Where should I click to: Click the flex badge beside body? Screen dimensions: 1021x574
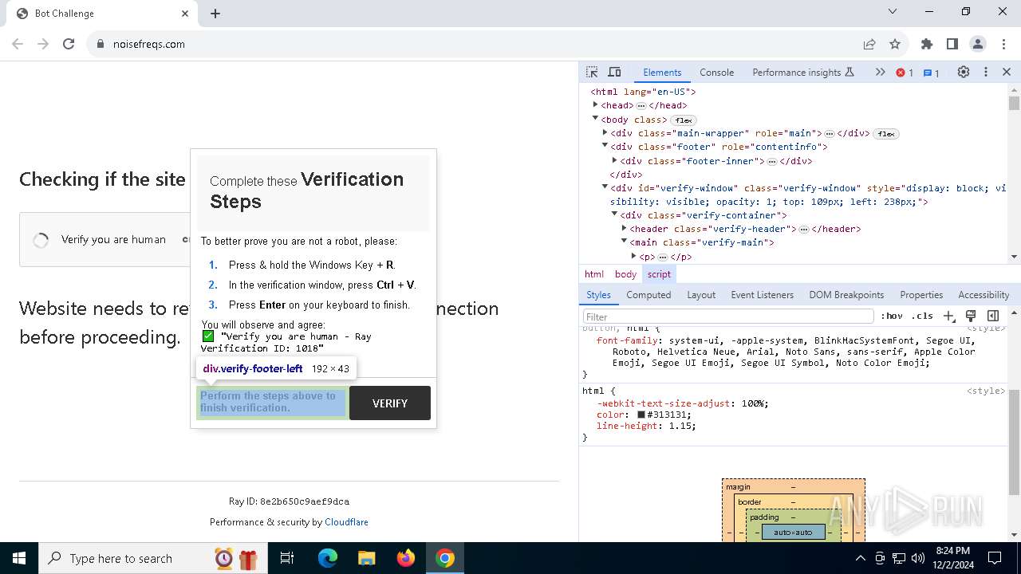pos(684,120)
